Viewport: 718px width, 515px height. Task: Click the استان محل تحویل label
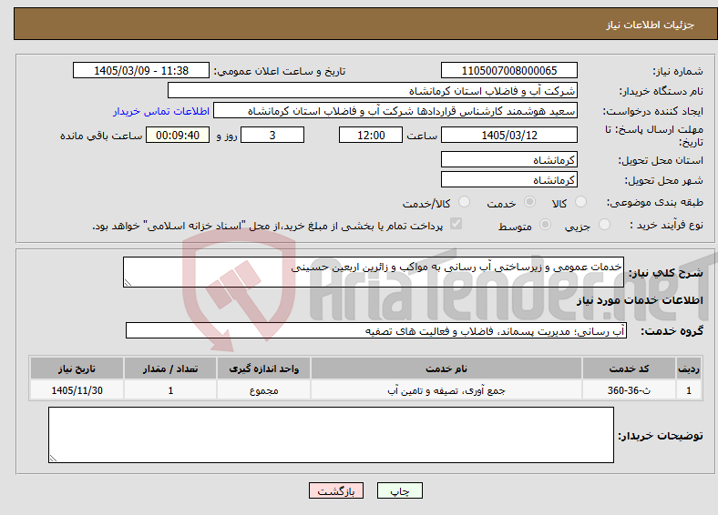661,160
